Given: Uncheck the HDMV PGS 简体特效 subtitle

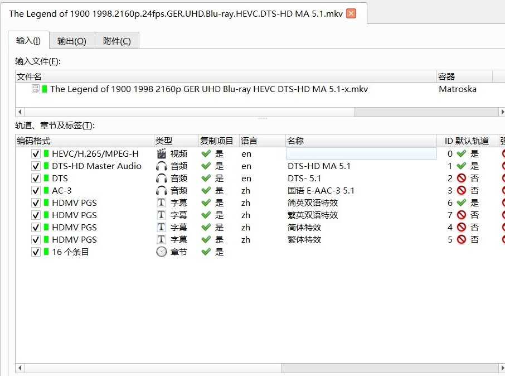Looking at the screenshot, I should pos(36,228).
